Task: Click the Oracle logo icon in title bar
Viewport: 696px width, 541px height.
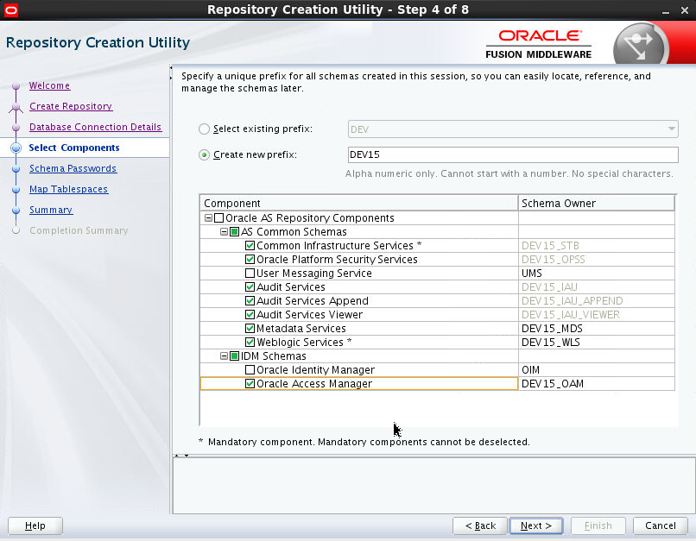Action: 11,9
